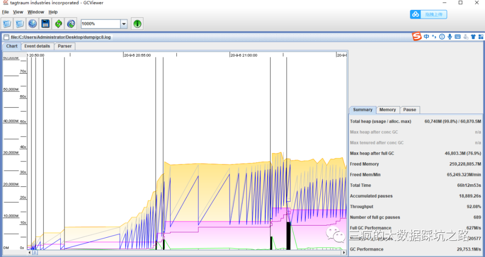Activate IME voice input microphone
The width and height of the screenshot is (485, 257).
[450, 36]
